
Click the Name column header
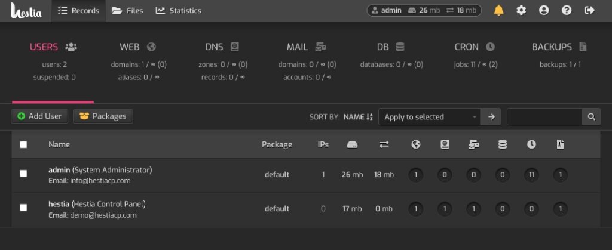coord(59,144)
